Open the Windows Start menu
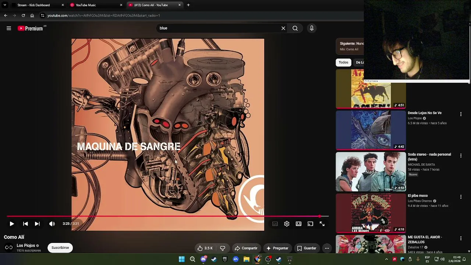Image resolution: width=471 pixels, height=265 pixels. click(181, 259)
